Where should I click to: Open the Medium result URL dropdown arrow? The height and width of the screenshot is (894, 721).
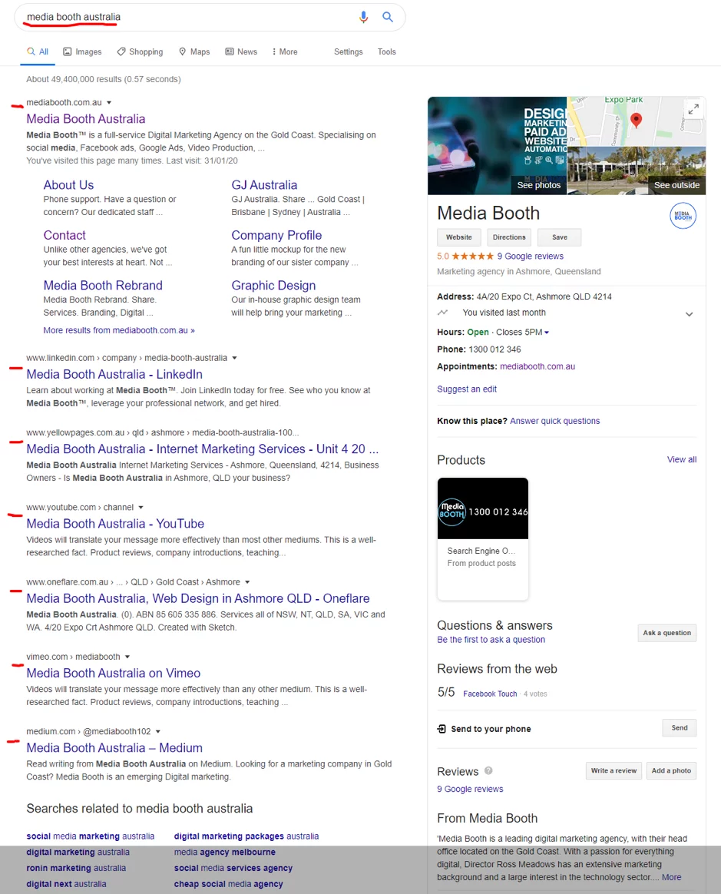(x=158, y=731)
